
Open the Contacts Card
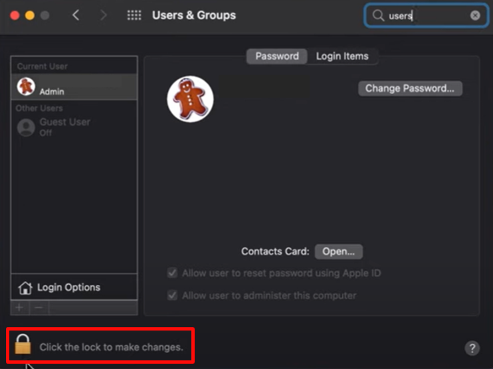pos(338,252)
